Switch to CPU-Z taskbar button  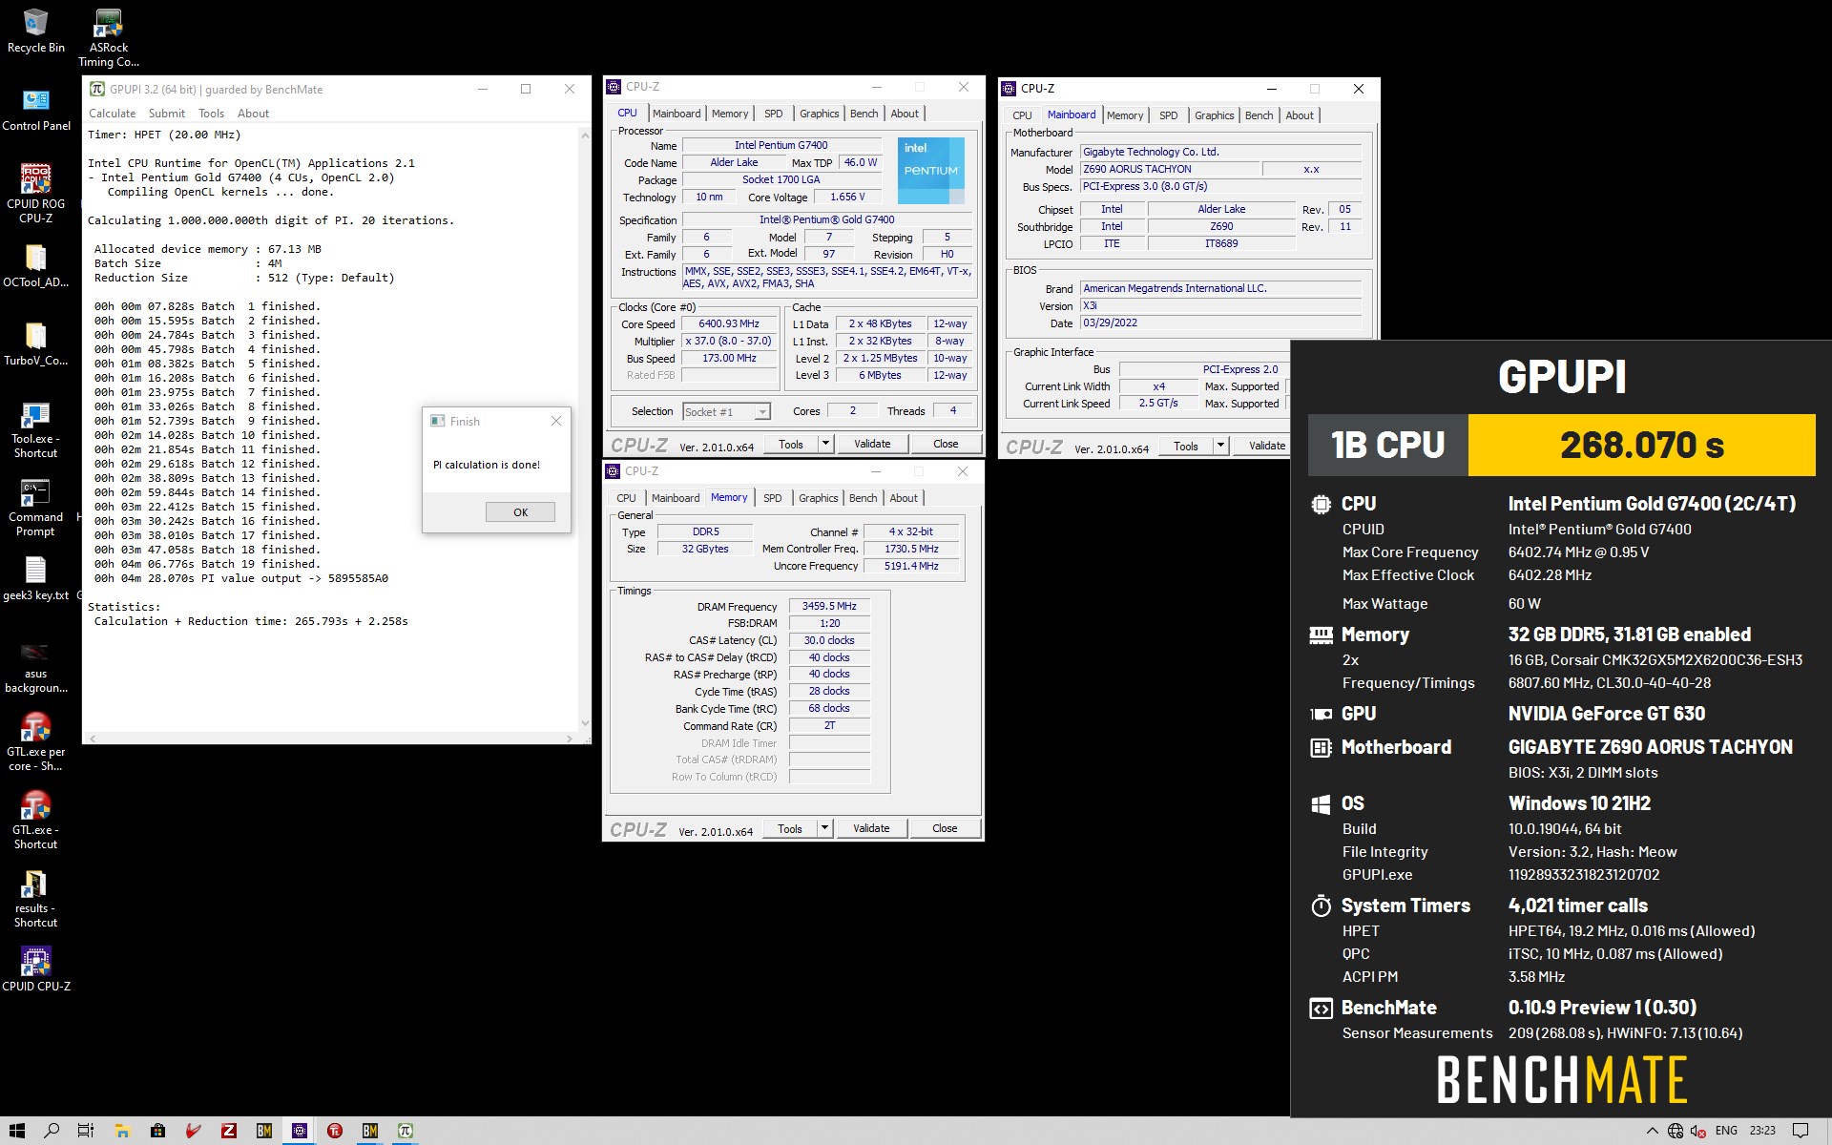(300, 1131)
